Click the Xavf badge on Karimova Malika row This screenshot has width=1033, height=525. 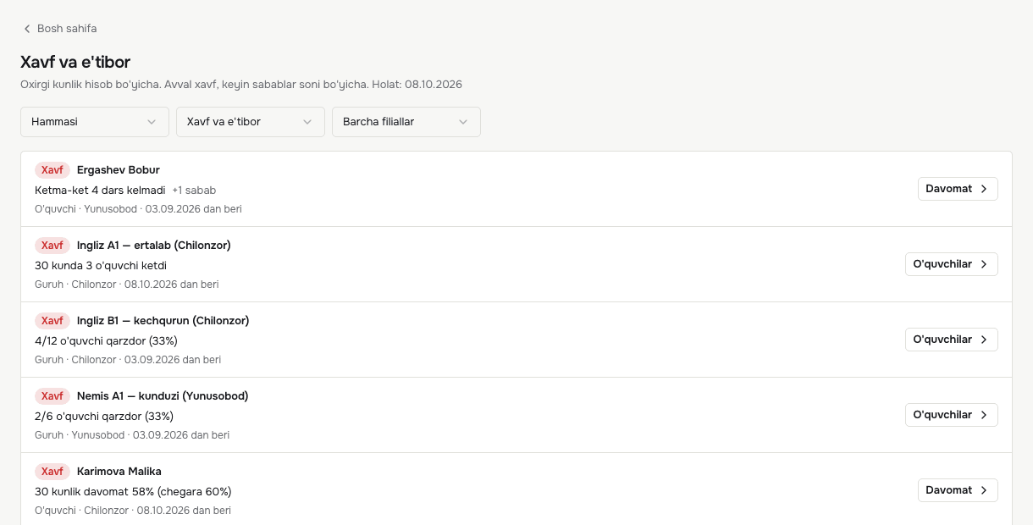pyautogui.click(x=52, y=472)
